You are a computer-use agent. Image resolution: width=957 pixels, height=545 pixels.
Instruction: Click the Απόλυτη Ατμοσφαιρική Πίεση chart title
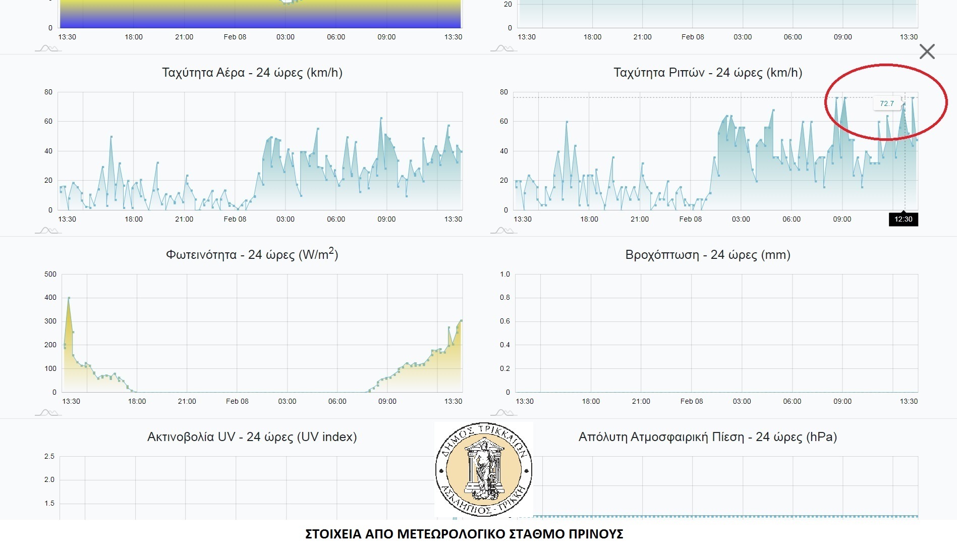707,437
